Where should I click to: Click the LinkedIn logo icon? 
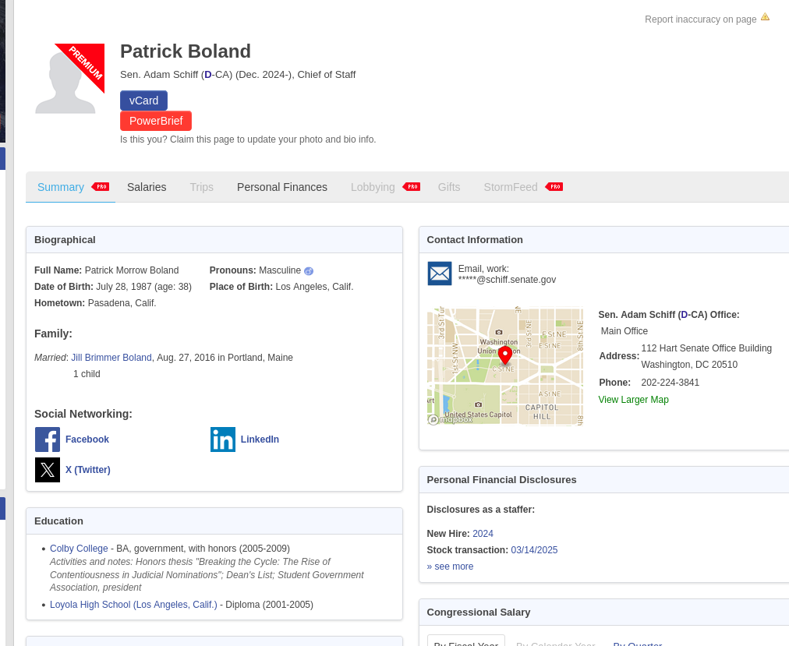pyautogui.click(x=223, y=439)
